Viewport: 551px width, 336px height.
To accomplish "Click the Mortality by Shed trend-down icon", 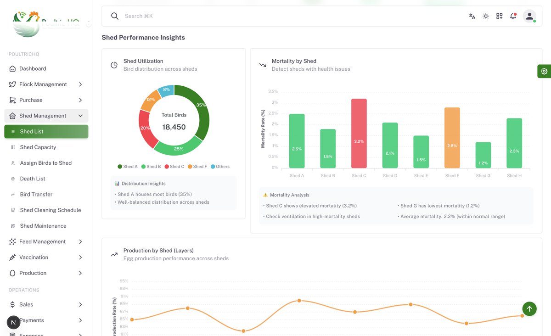I will point(263,65).
